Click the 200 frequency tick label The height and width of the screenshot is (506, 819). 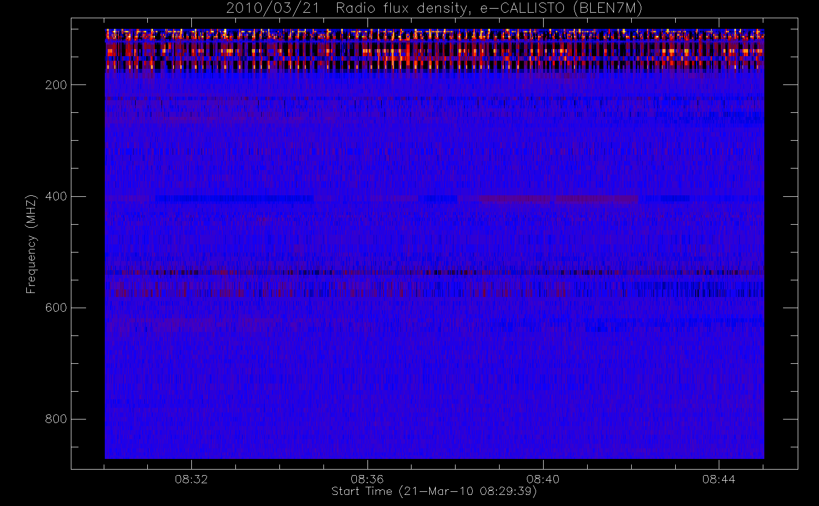coord(56,85)
